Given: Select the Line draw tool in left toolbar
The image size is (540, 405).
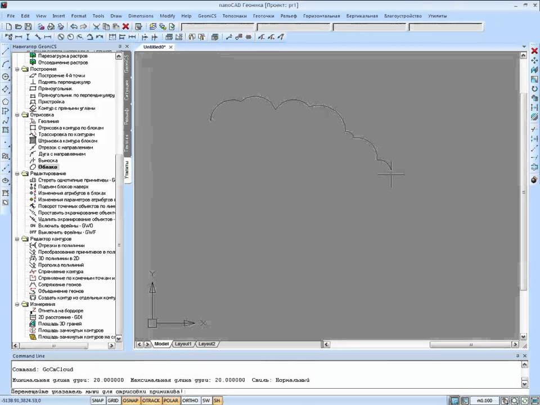Looking at the screenshot, I should [6, 52].
